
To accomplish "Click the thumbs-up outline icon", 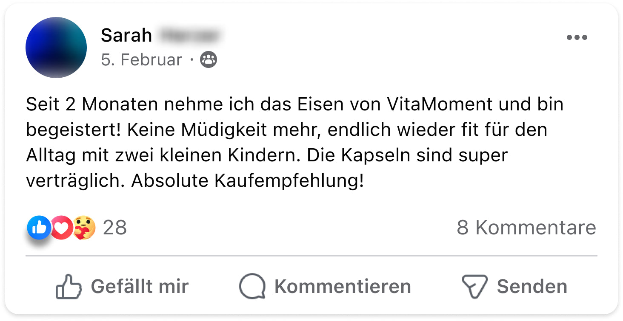I will [68, 287].
